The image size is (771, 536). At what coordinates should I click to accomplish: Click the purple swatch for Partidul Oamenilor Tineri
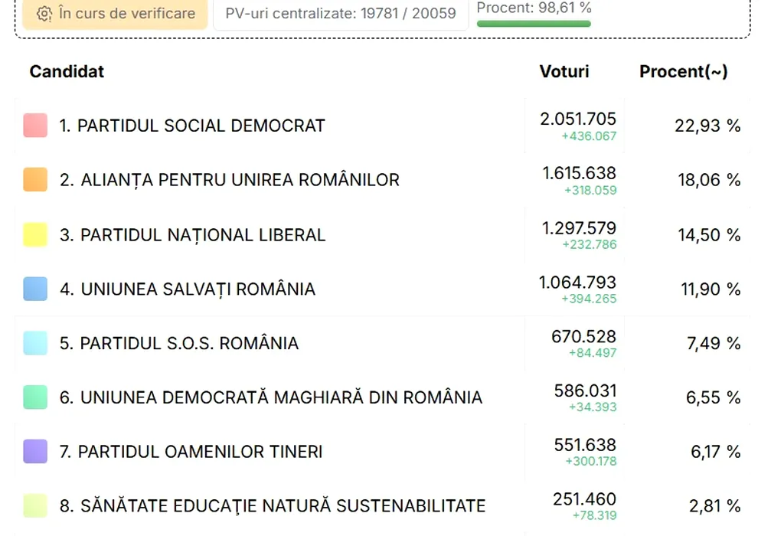35,452
